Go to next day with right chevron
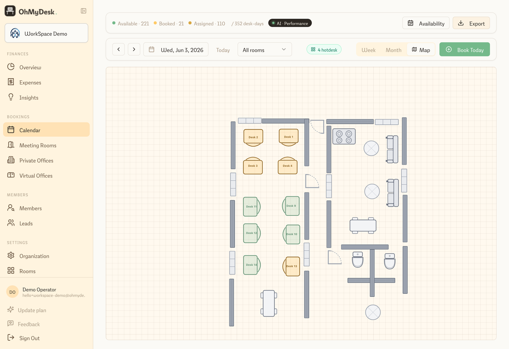Image resolution: width=509 pixels, height=349 pixels. [x=134, y=49]
